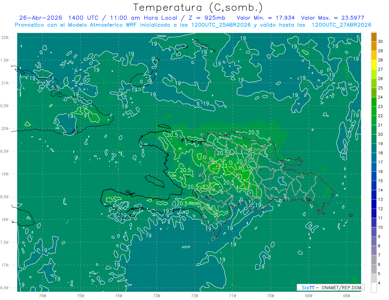Click the 68W longitude axis label
This screenshot has height=300, width=389.
coord(346,295)
